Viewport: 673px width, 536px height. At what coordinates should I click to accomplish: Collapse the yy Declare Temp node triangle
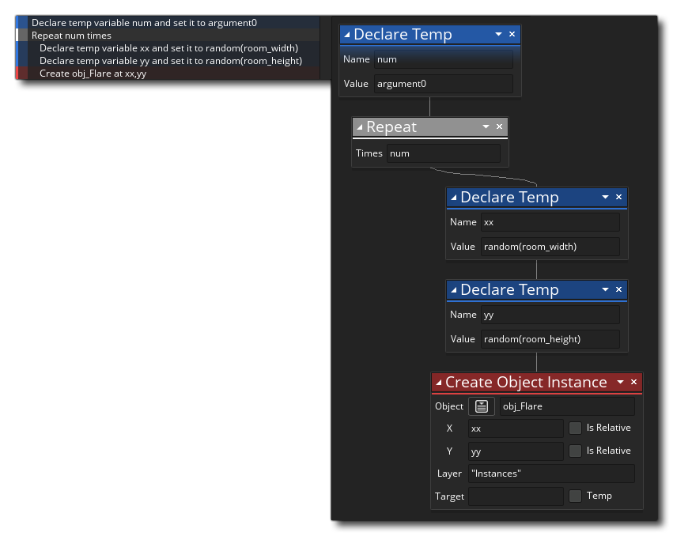pos(453,290)
